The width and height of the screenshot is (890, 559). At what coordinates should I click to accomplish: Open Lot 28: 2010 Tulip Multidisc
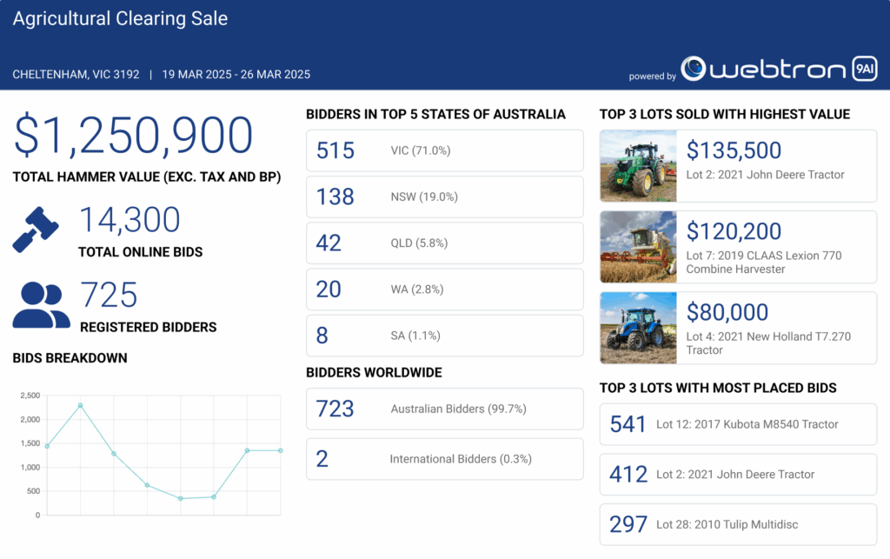738,524
